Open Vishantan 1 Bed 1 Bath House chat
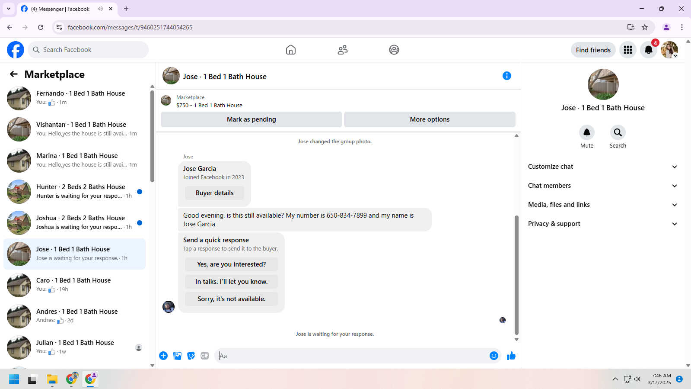The height and width of the screenshot is (389, 691). [x=74, y=129]
